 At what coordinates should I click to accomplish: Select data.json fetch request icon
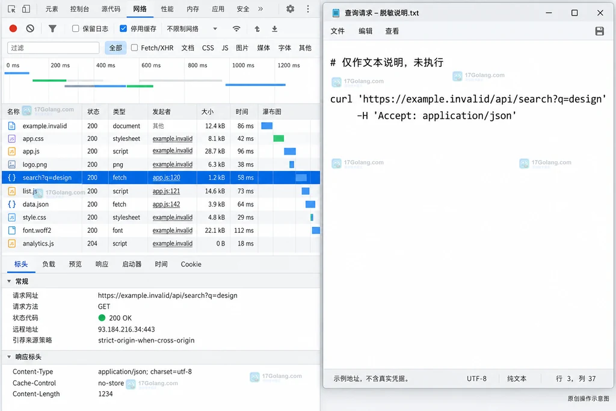pos(12,205)
